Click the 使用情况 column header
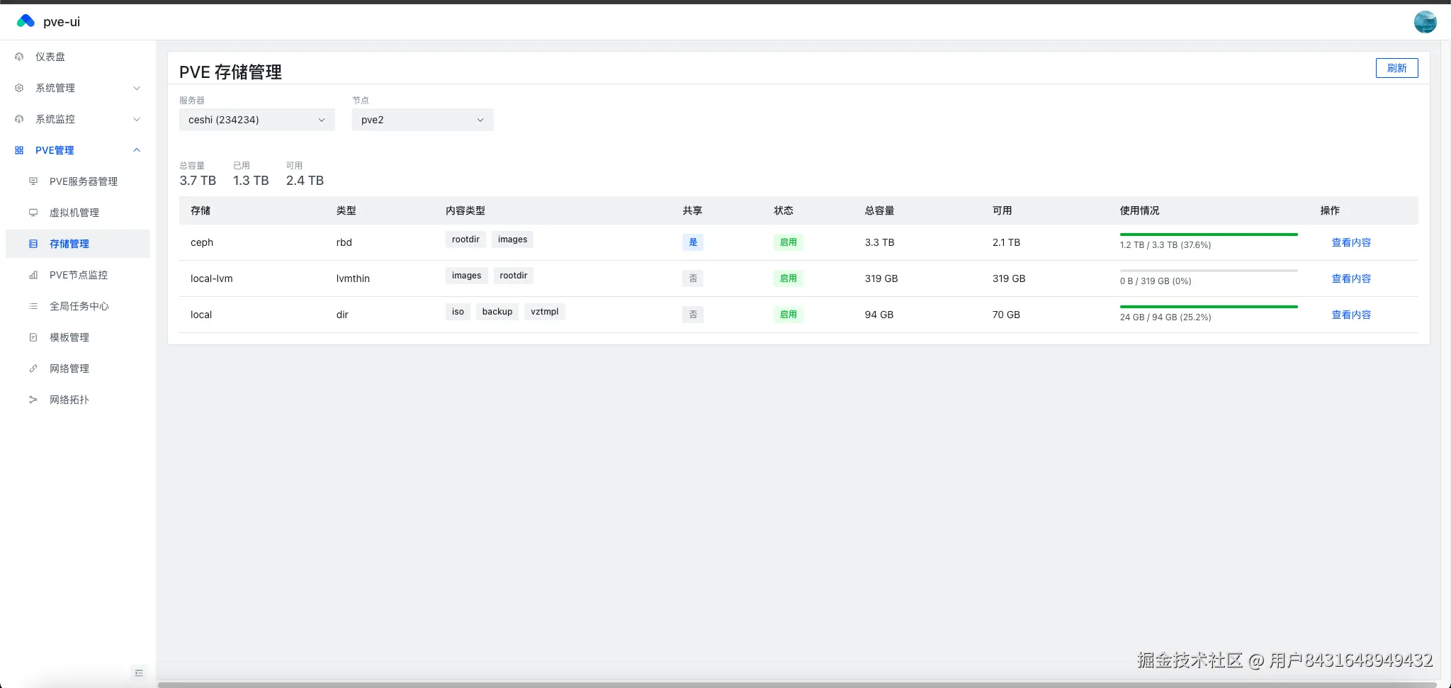The height and width of the screenshot is (688, 1451). click(1139, 210)
